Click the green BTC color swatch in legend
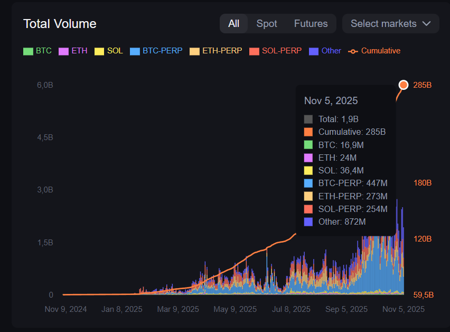 27,51
